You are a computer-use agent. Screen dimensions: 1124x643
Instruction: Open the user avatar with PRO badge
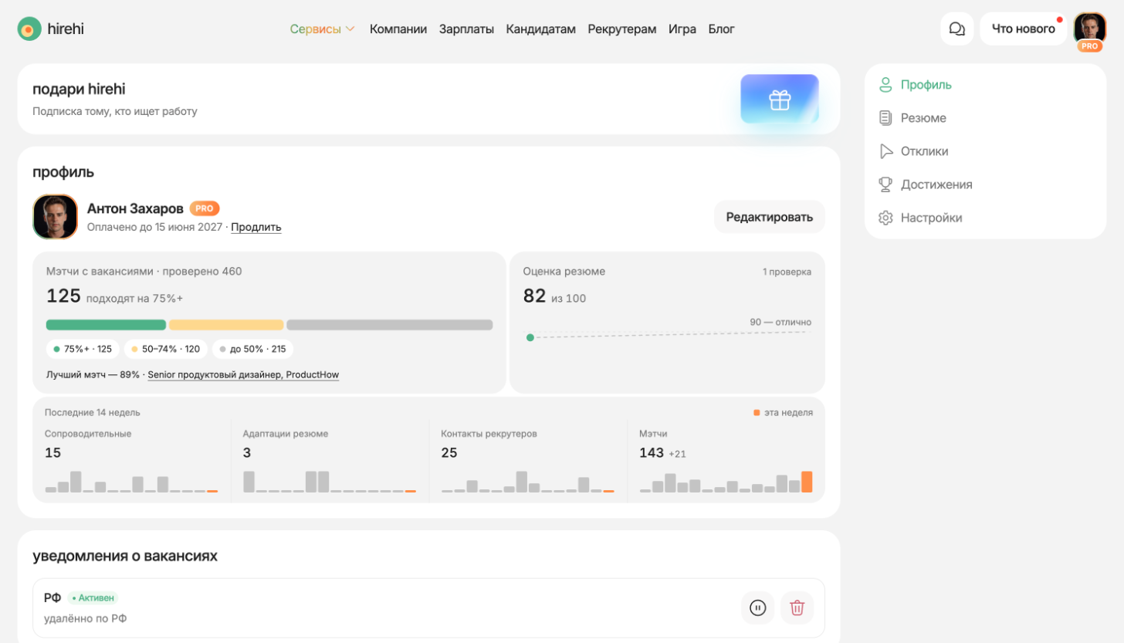(x=1089, y=31)
